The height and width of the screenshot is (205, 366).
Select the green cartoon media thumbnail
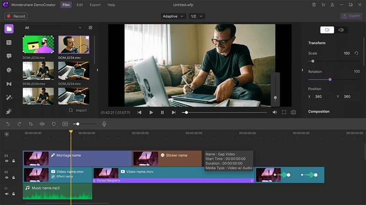pyautogui.click(x=38, y=44)
